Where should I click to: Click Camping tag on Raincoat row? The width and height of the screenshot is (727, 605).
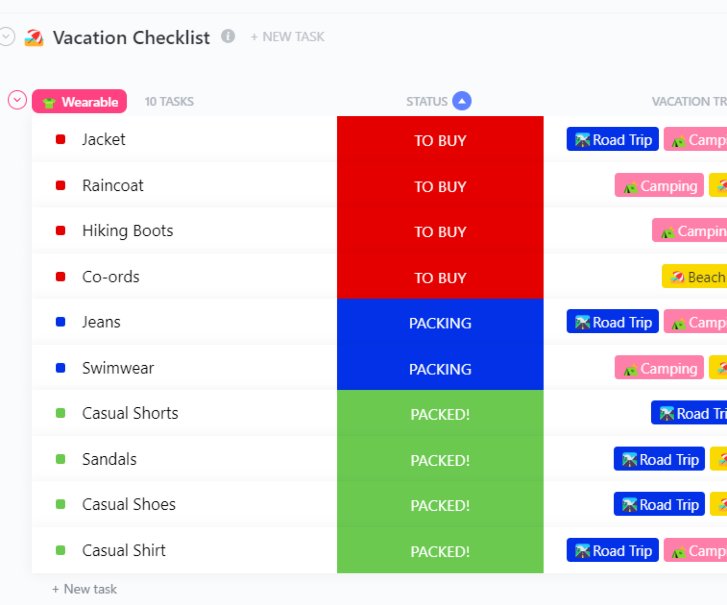pyautogui.click(x=659, y=186)
